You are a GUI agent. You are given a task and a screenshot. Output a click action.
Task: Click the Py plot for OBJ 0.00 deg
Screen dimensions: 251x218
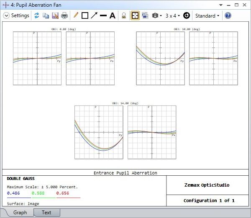37,58
